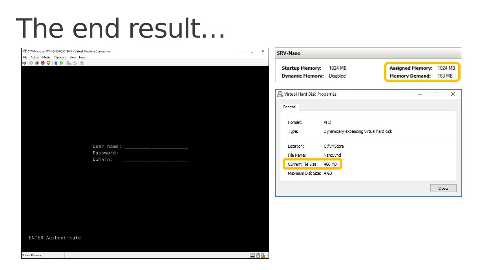Click the 'Status: Running' status text

coord(32,255)
